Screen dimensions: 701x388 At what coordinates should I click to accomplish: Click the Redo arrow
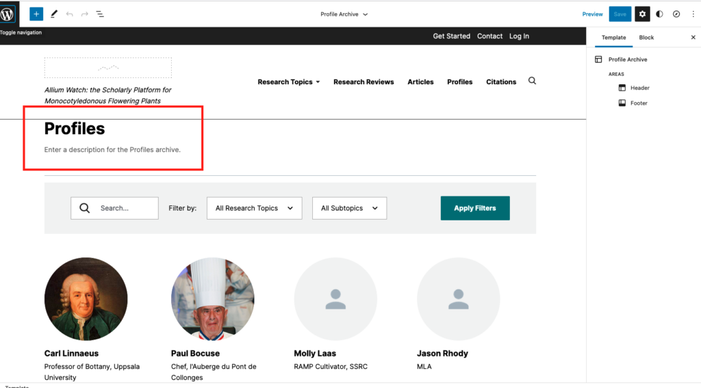pyautogui.click(x=84, y=14)
